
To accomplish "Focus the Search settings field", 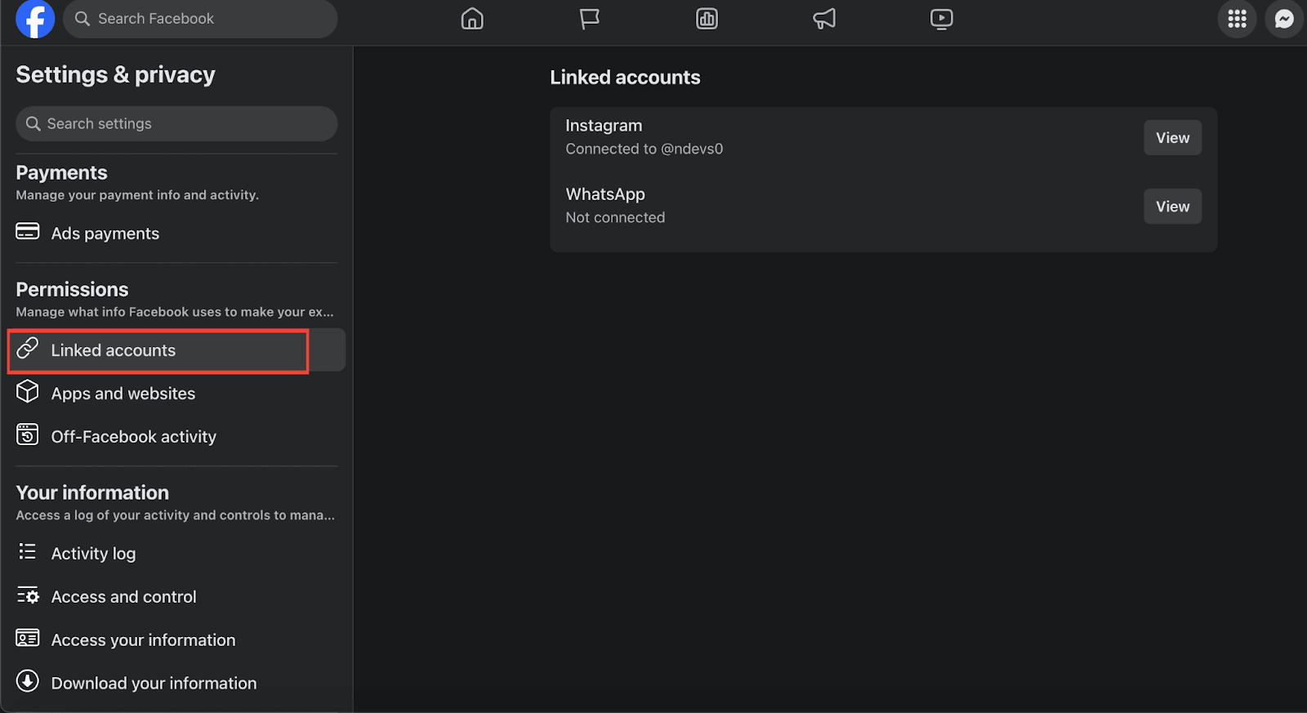I will click(x=176, y=123).
